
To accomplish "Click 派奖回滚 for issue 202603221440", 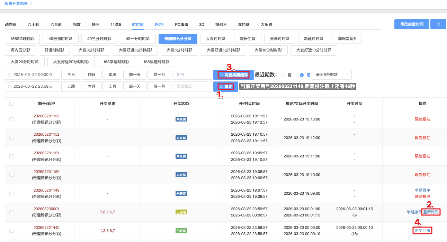I will (422, 231).
